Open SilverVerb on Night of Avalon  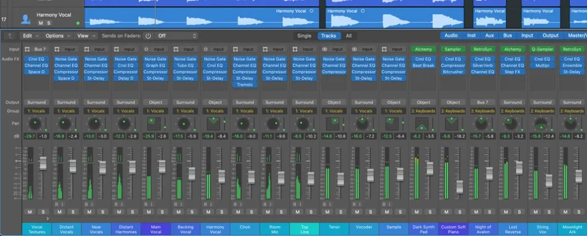tap(483, 65)
